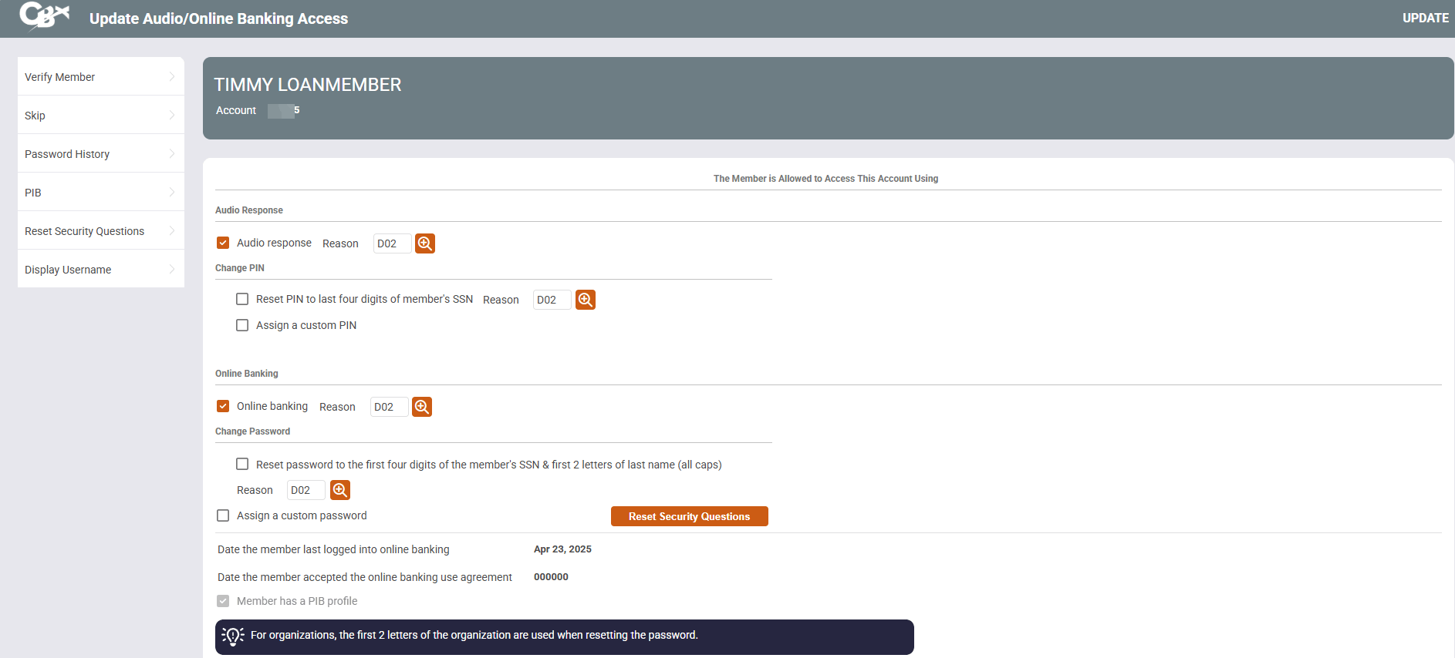Enable Assign a custom PIN

242,325
